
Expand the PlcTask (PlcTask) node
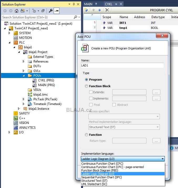tap(23, 99)
